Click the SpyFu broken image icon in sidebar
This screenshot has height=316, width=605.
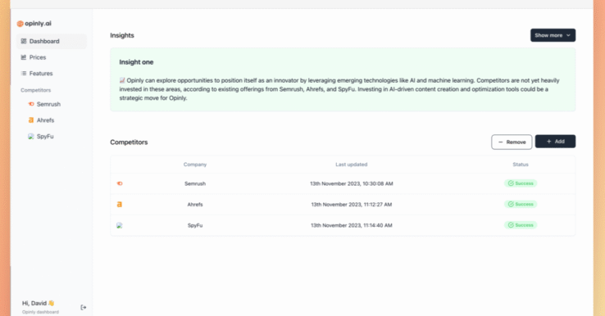click(31, 137)
